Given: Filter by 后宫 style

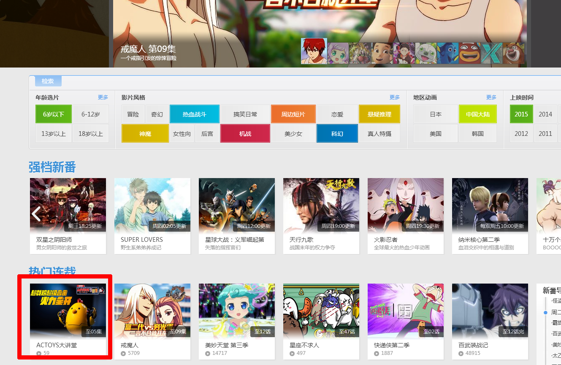Looking at the screenshot, I should 207,133.
